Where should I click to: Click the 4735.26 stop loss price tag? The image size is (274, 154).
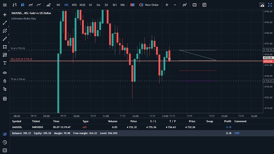268,50
